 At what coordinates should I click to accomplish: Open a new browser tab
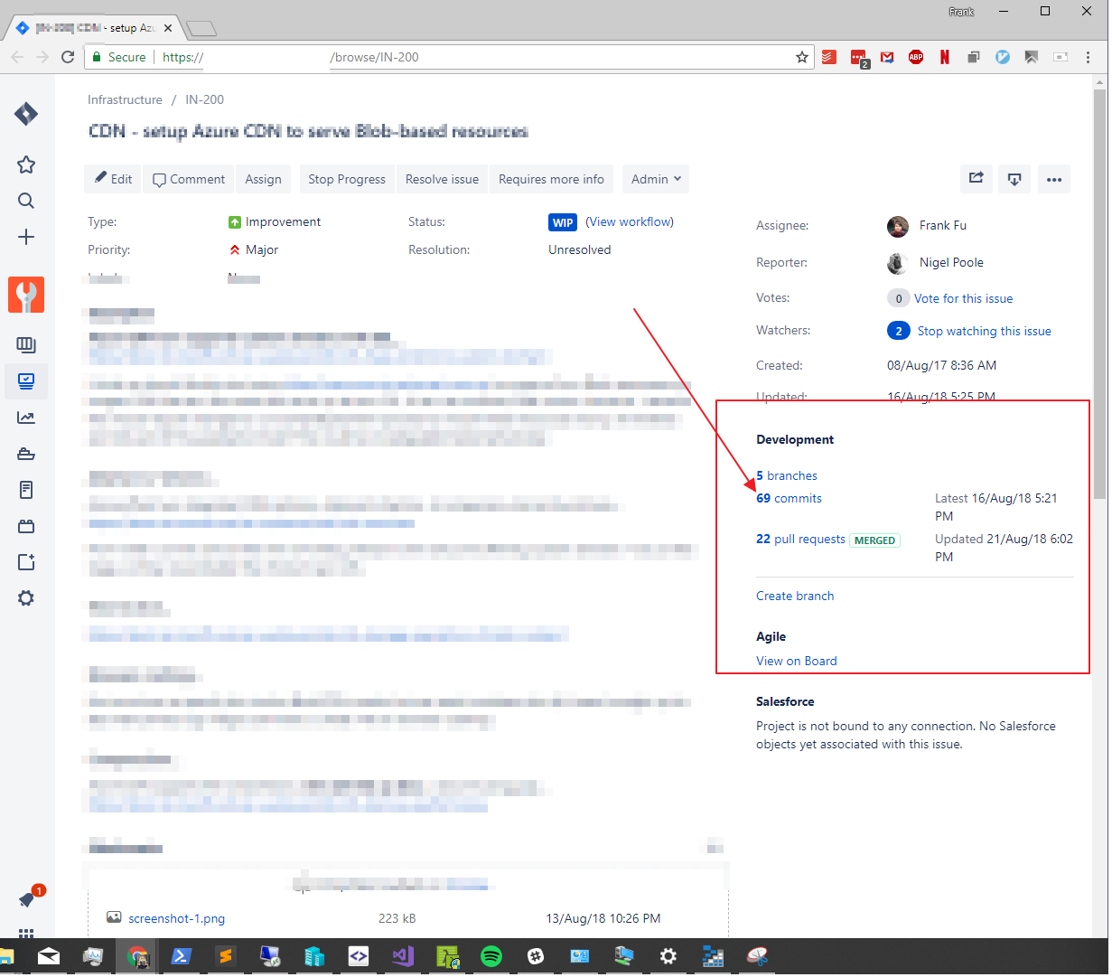click(201, 29)
